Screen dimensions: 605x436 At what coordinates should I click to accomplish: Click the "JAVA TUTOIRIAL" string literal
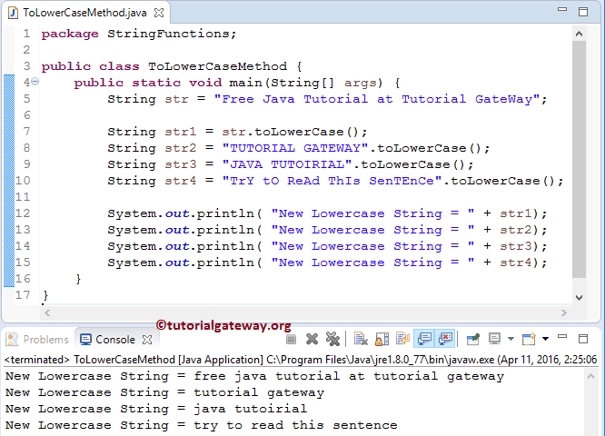(287, 164)
